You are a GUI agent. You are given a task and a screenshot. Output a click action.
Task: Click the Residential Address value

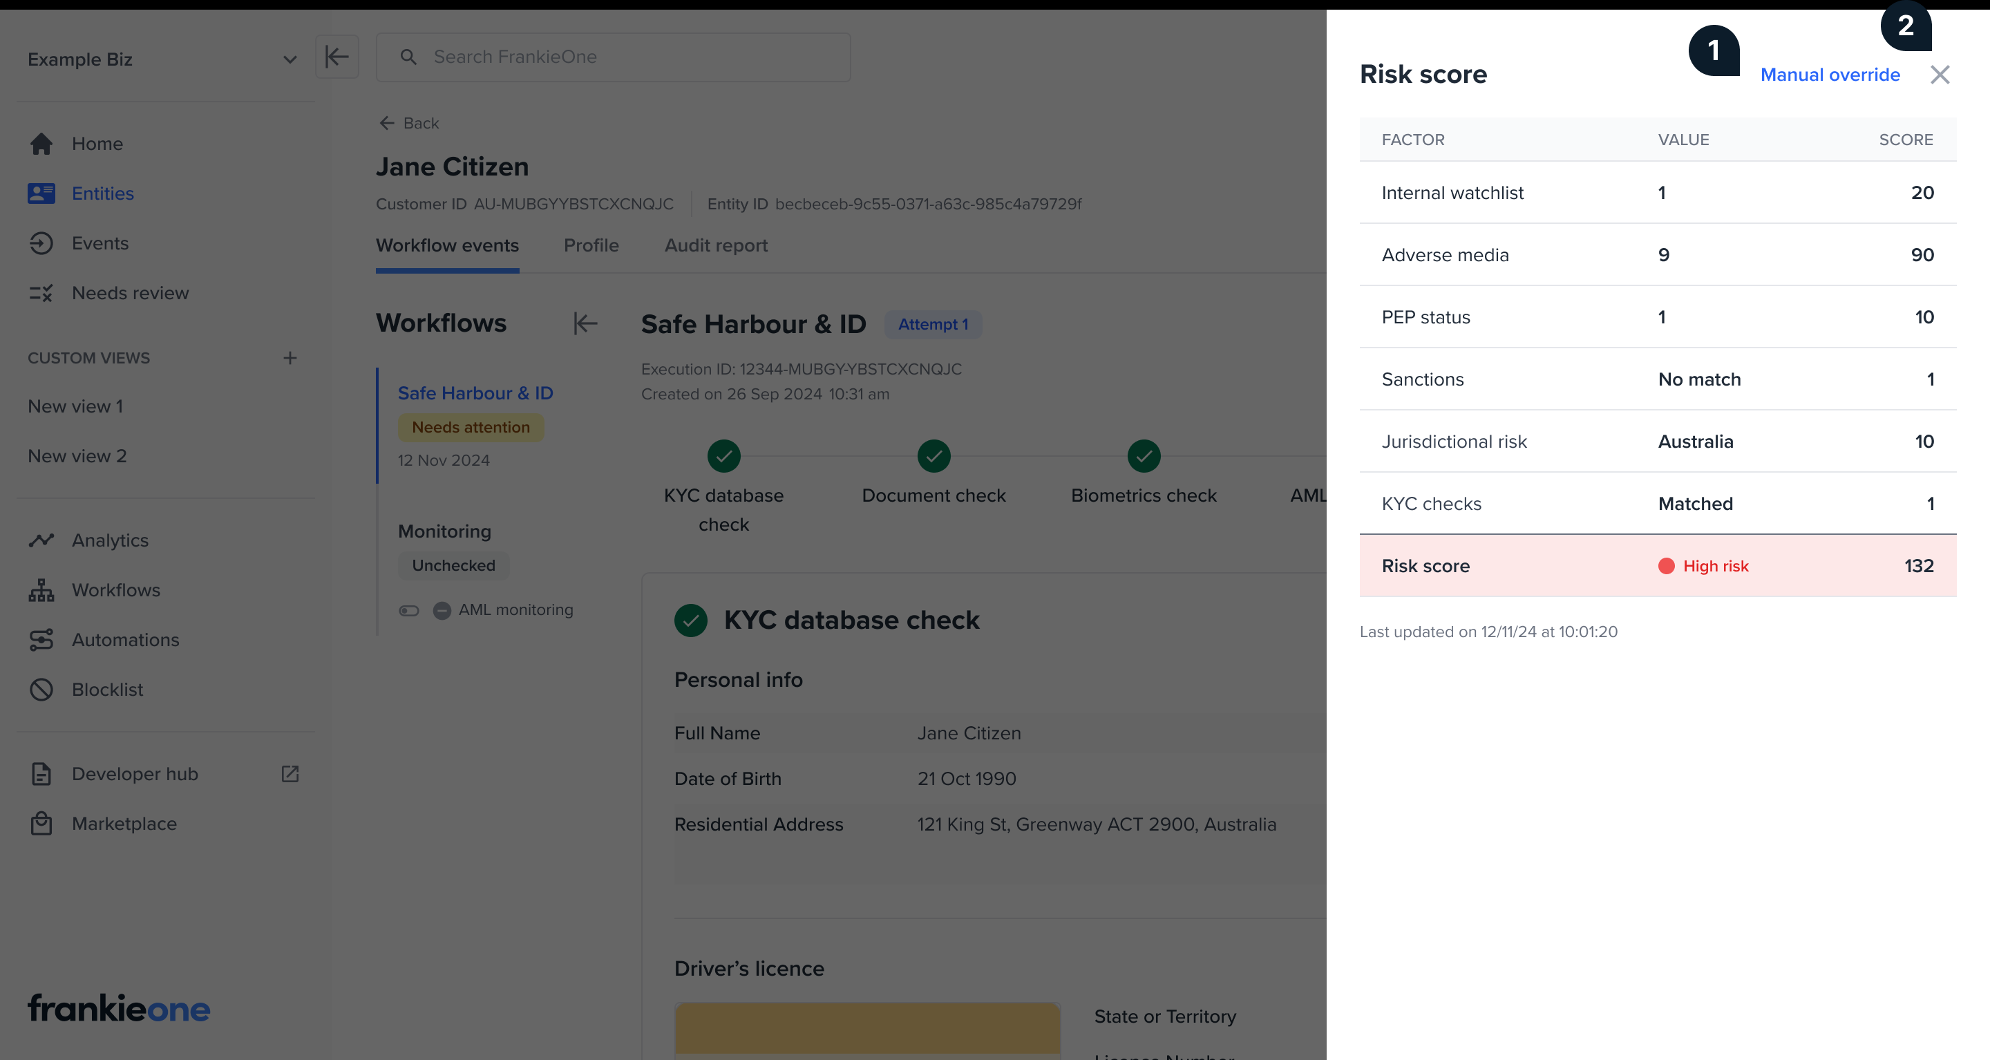click(x=1096, y=824)
